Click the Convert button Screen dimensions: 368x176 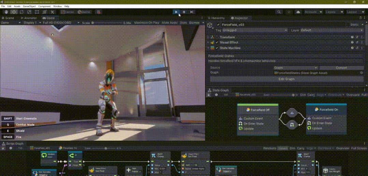point(341,68)
